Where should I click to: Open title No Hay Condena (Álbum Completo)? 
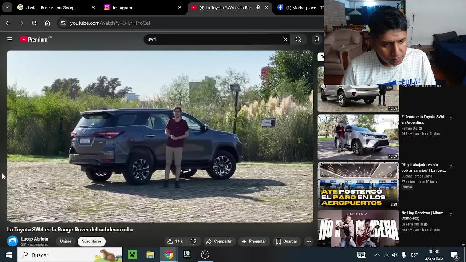pyautogui.click(x=422, y=216)
